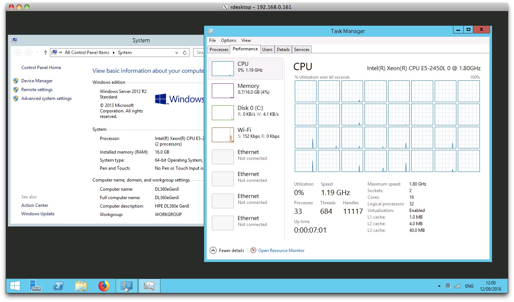Click the network signal tray icon
The width and height of the screenshot is (514, 302).
click(x=457, y=286)
